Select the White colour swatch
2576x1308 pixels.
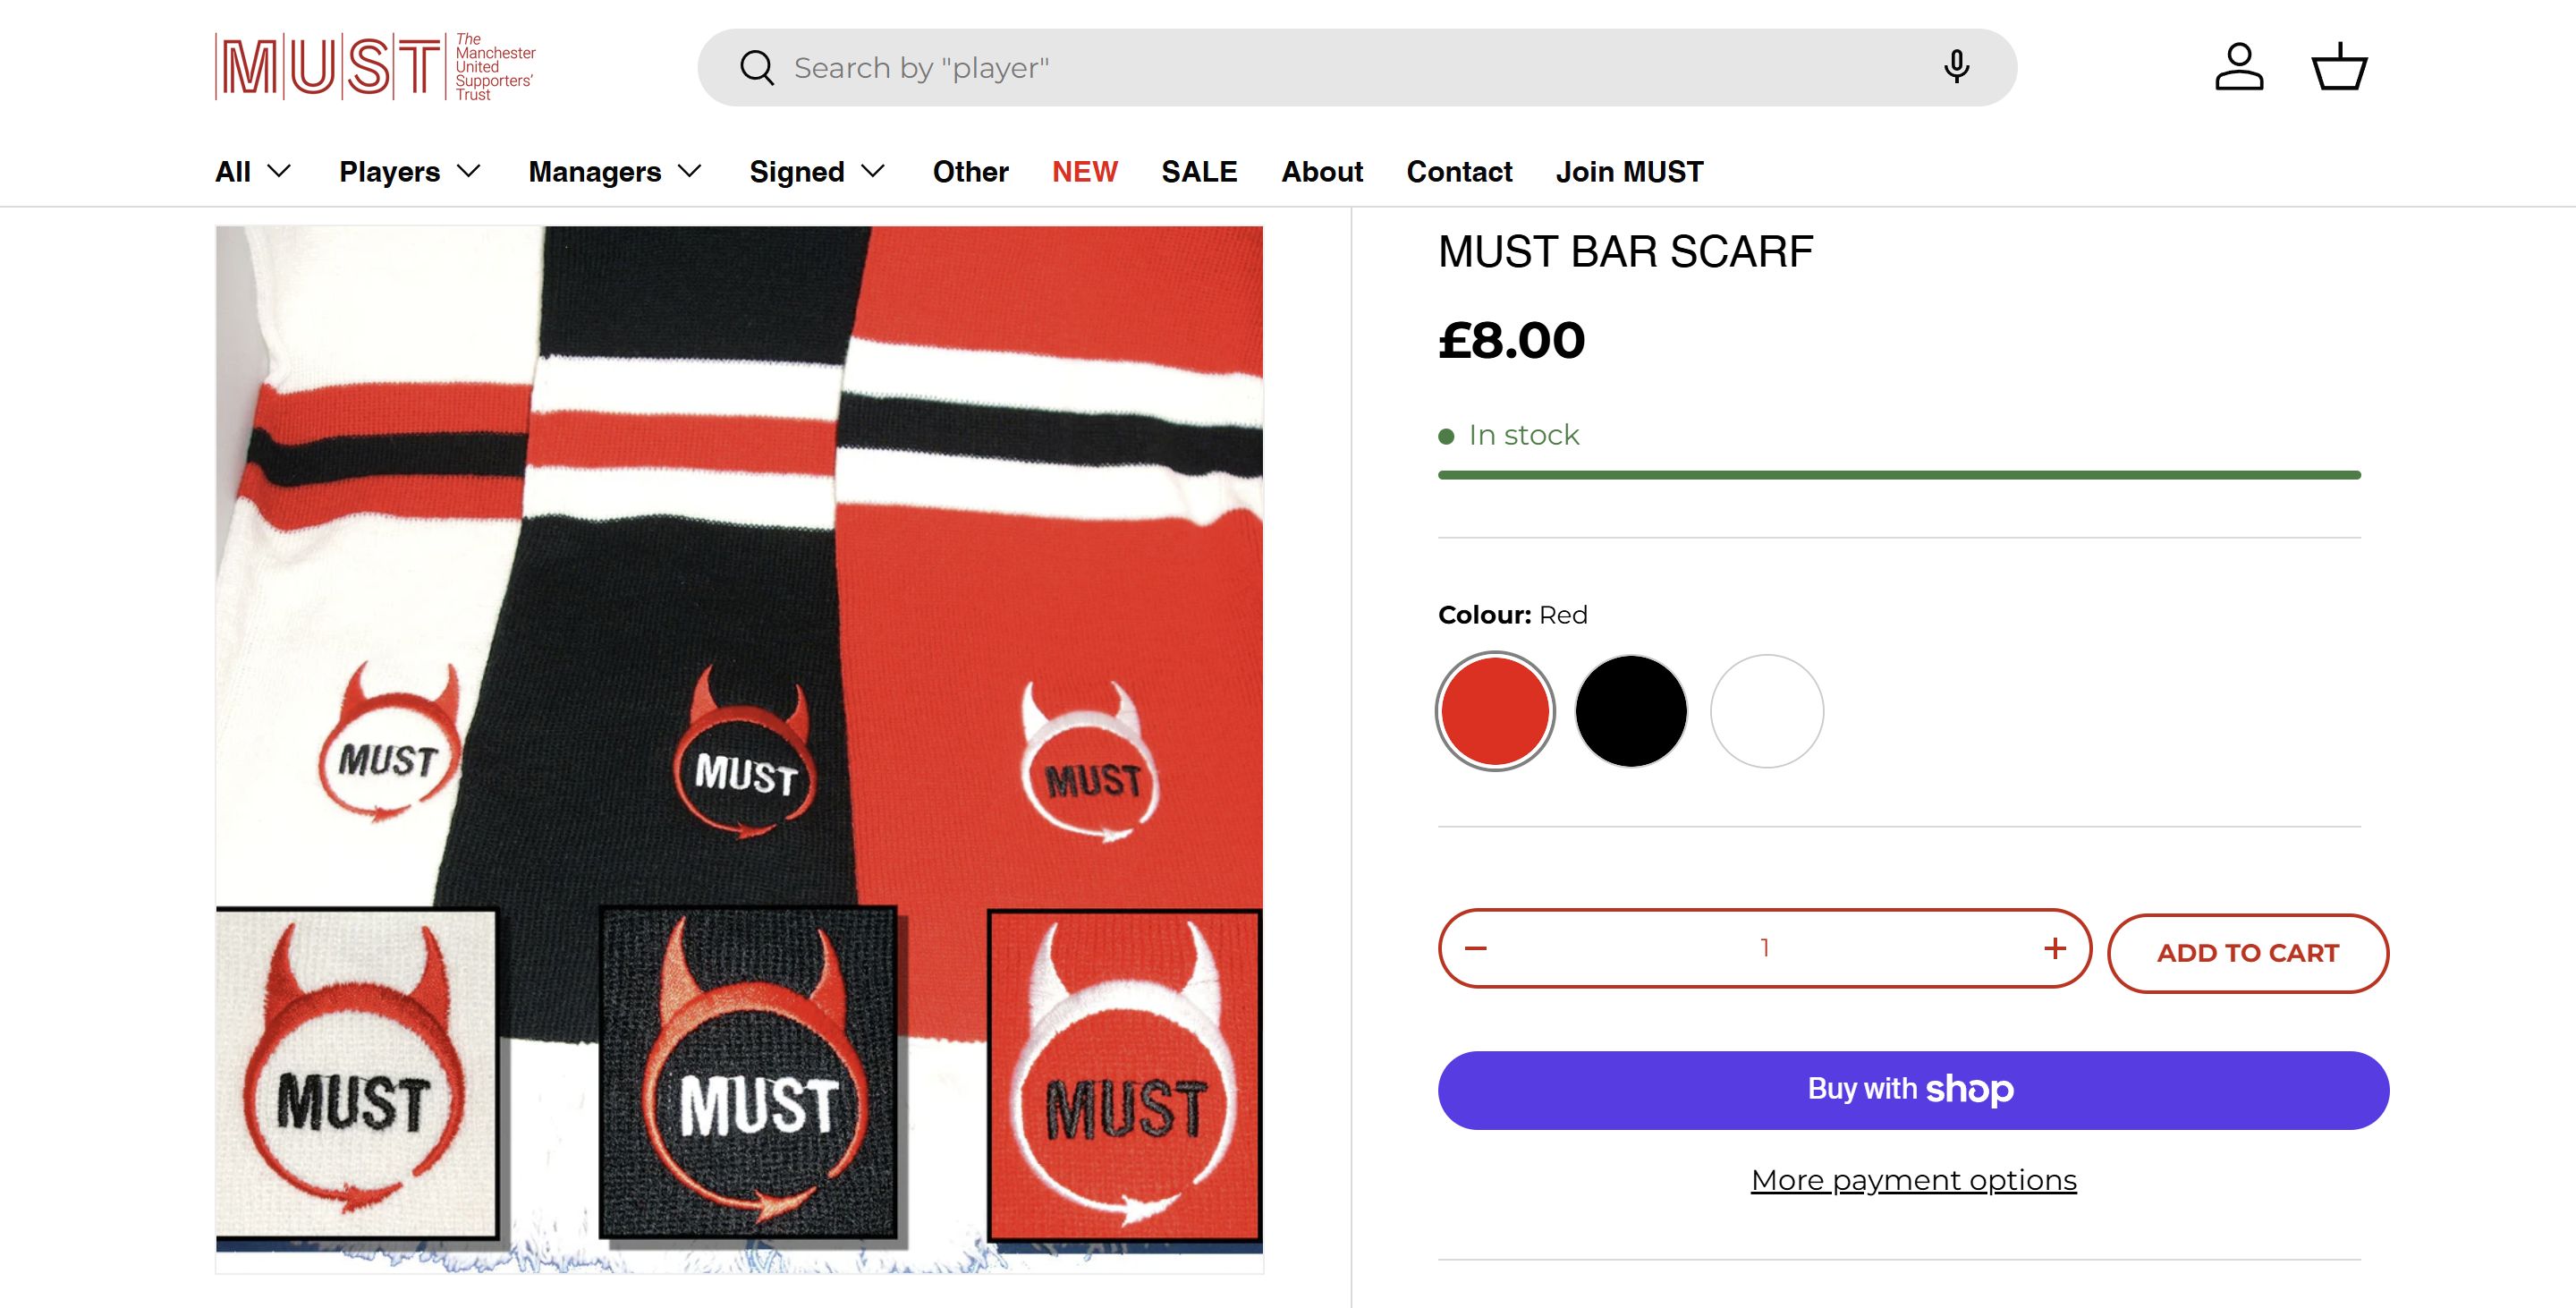(1767, 711)
